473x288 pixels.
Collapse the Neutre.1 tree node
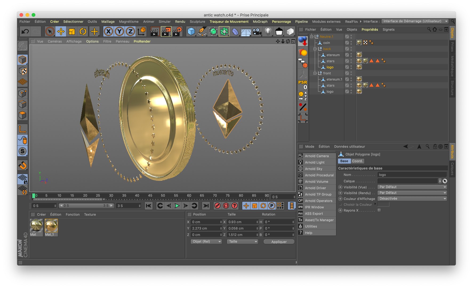(x=311, y=37)
